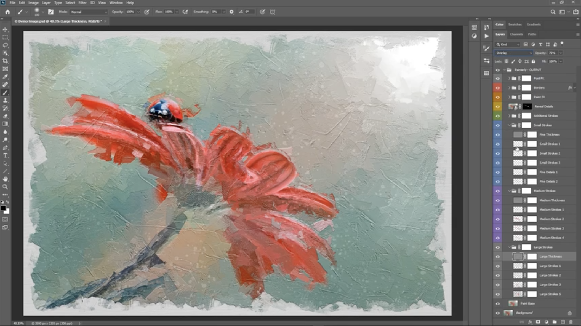Select the Eyedropper tool
The width and height of the screenshot is (581, 326).
point(5,77)
